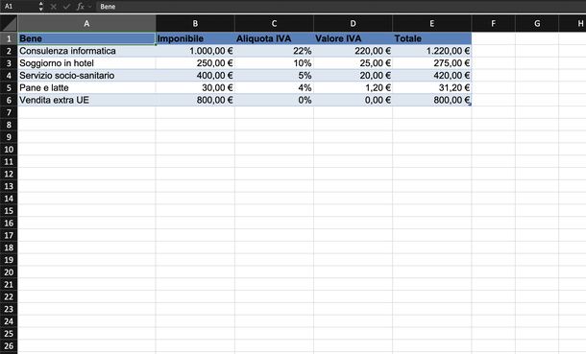586x354 pixels.
Task: Select row 26 header
Action: point(9,345)
